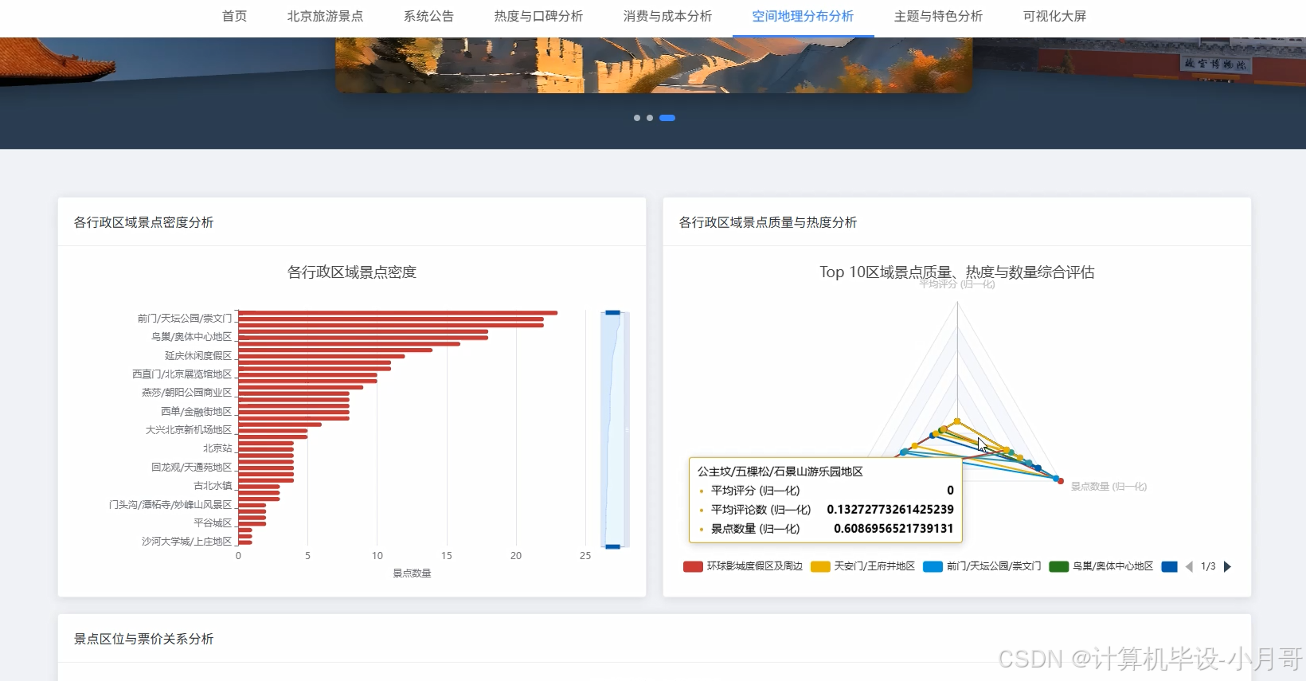Screen dimensions: 1306x681
Task: Go to next legend page arrow
Action: point(1227,566)
